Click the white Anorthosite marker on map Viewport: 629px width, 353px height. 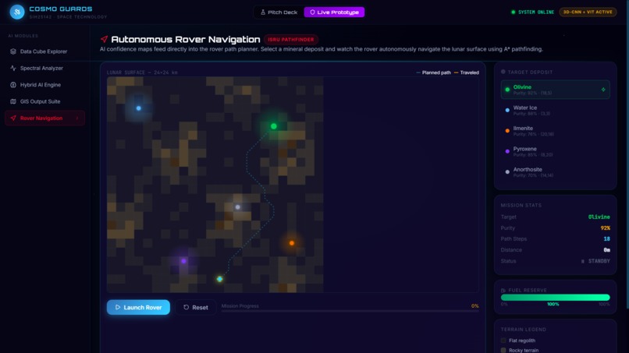237,207
